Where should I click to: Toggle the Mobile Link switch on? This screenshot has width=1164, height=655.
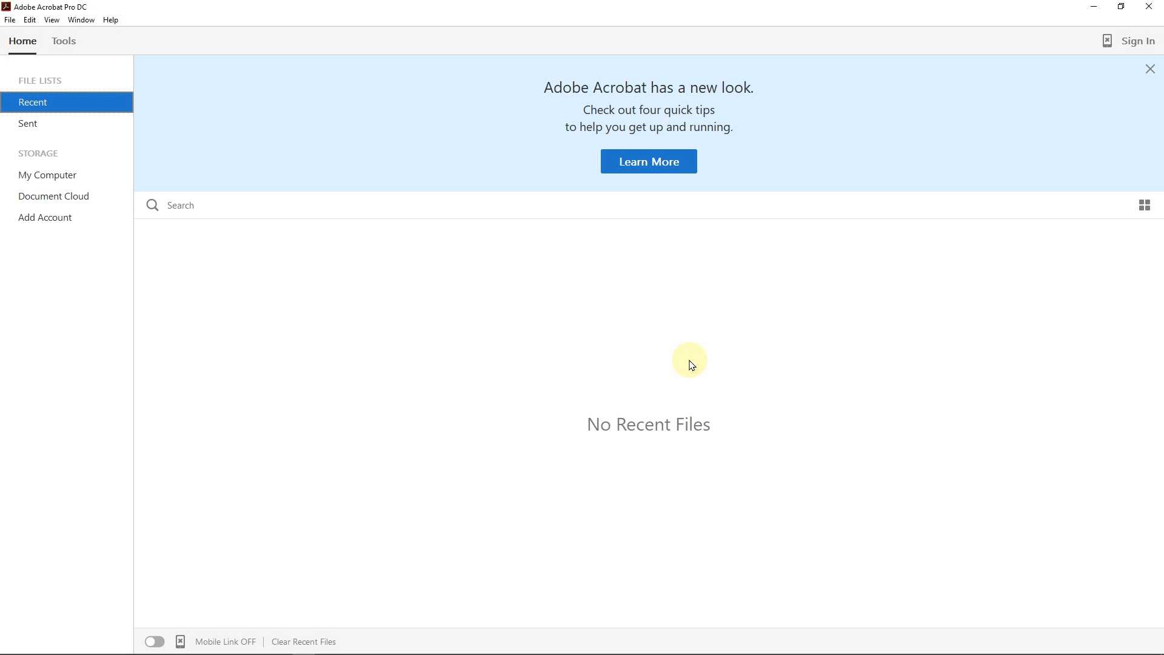pyautogui.click(x=155, y=642)
